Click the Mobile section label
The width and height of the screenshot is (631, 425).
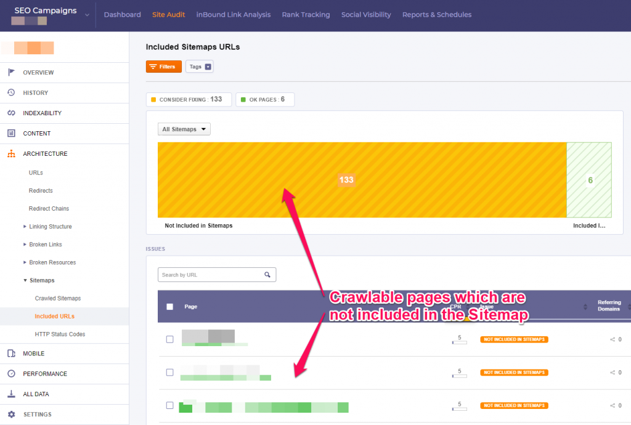(34, 354)
